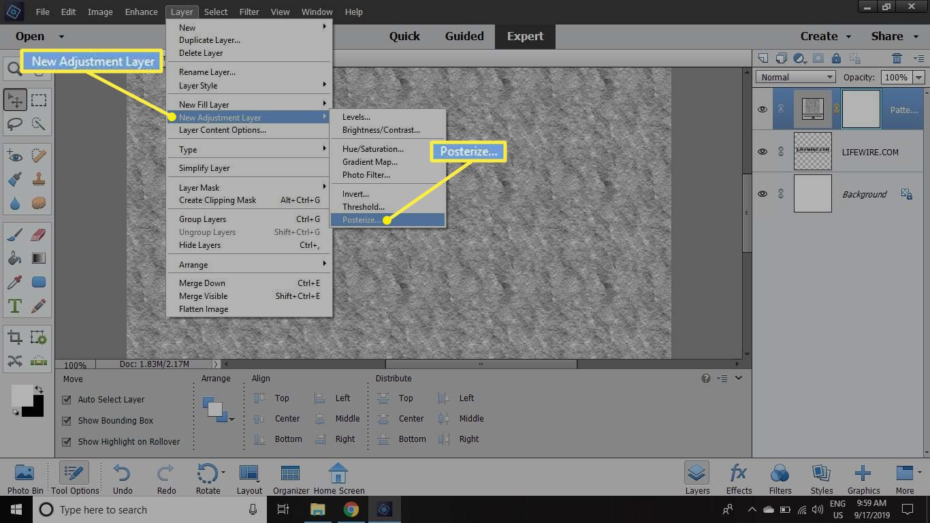Open Effects panel
This screenshot has height=523, width=930.
point(739,479)
